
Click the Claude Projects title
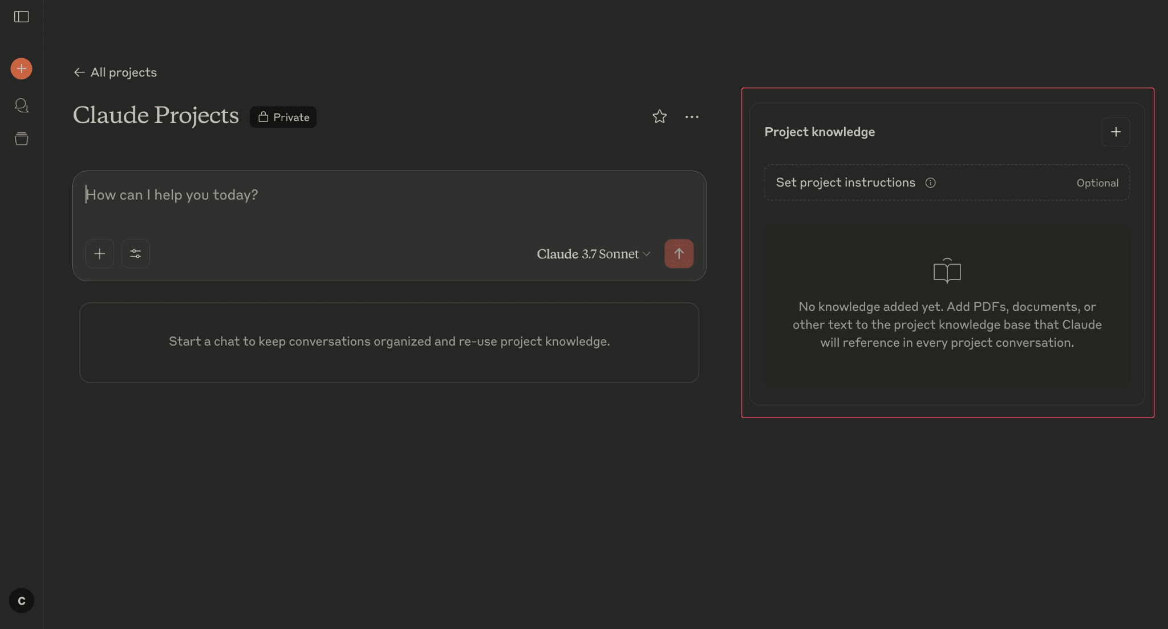click(155, 115)
